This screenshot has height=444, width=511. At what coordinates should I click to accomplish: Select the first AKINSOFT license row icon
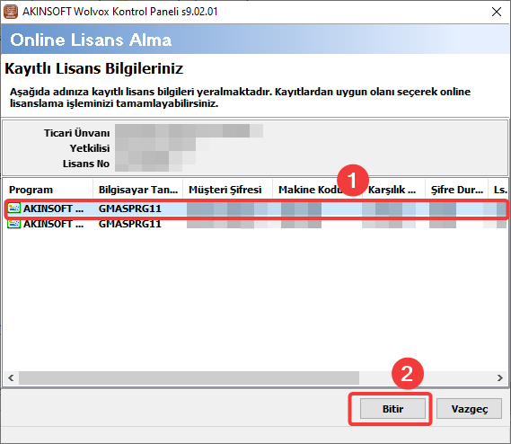tap(14, 209)
